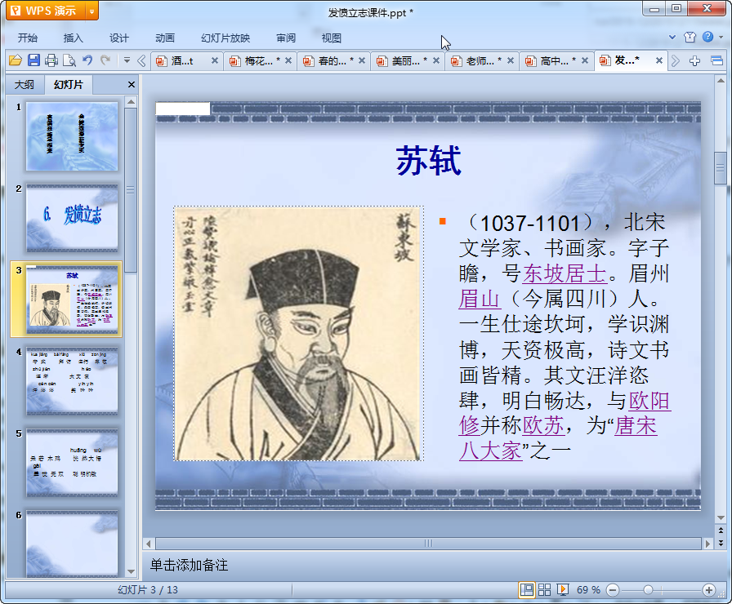The height and width of the screenshot is (604, 732).
Task: Open print preview icon
Action: 69,60
